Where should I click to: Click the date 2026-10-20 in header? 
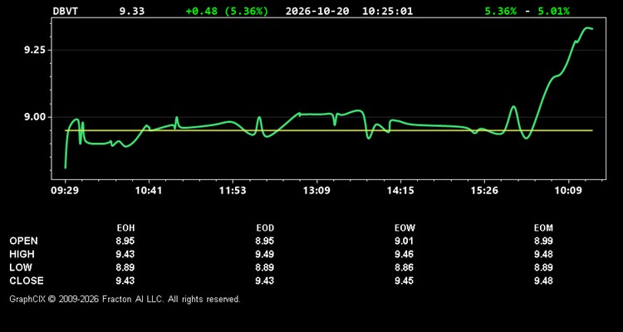point(317,11)
